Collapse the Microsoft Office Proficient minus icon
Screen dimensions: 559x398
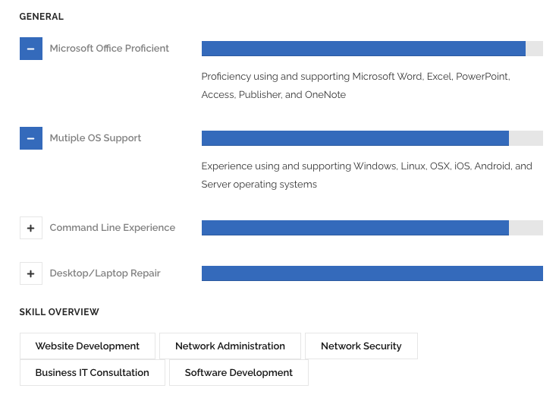pyautogui.click(x=30, y=49)
